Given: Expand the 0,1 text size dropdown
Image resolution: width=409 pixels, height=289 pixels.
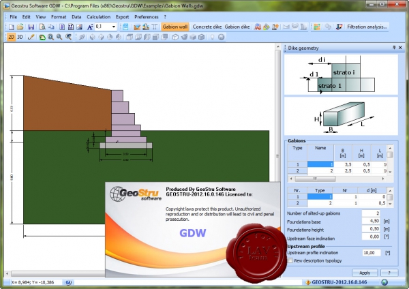Looking at the screenshot, I should (x=114, y=27).
